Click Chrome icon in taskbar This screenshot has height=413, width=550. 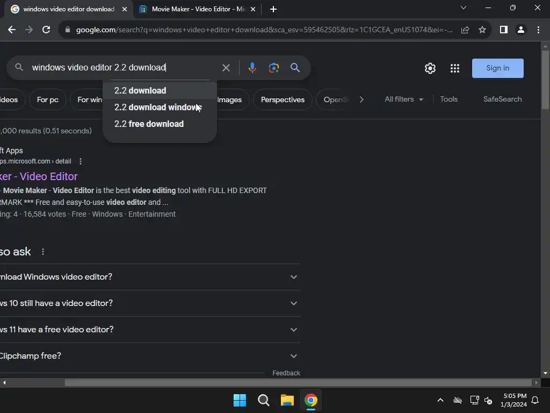click(x=311, y=400)
